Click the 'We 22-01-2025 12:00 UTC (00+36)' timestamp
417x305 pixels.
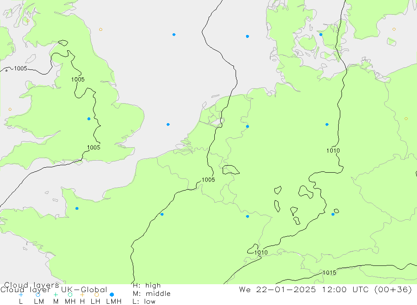(326, 289)
